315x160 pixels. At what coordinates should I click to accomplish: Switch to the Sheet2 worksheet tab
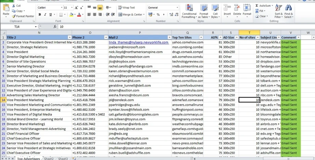point(49,159)
